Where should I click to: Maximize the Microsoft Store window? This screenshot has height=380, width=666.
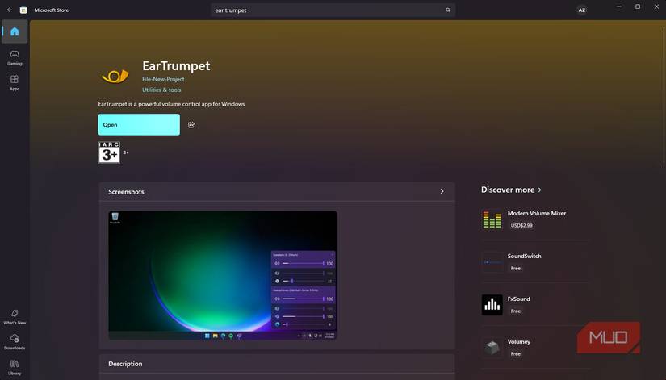pyautogui.click(x=638, y=6)
